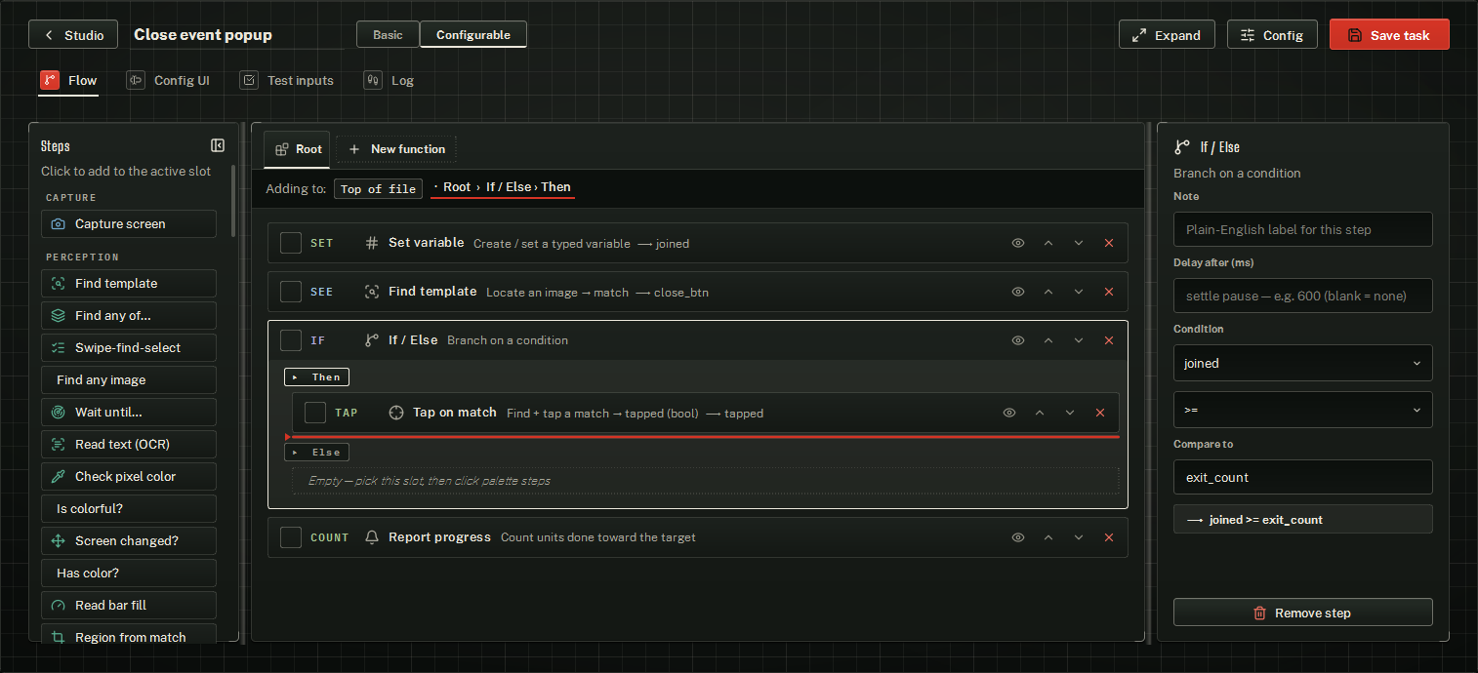Open the operator dropdown showing >=

coord(1302,410)
